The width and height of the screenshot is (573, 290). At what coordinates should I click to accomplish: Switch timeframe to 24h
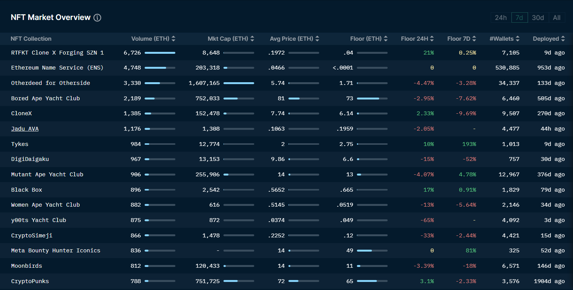coord(501,18)
